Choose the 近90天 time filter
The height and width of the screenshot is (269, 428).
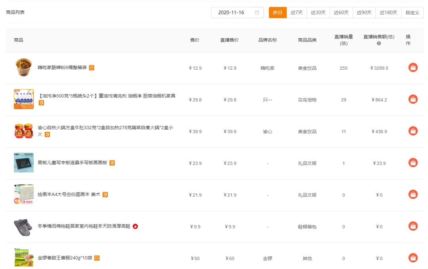(364, 13)
